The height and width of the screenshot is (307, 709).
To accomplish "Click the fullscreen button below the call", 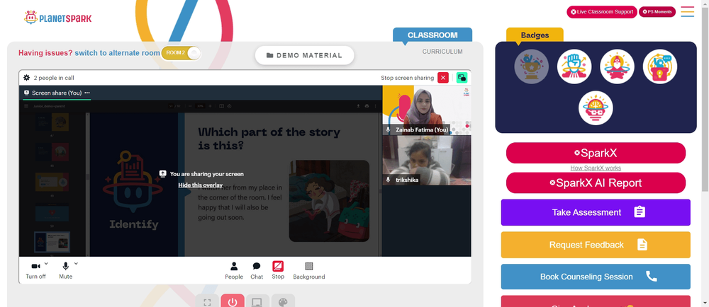I will pyautogui.click(x=208, y=302).
